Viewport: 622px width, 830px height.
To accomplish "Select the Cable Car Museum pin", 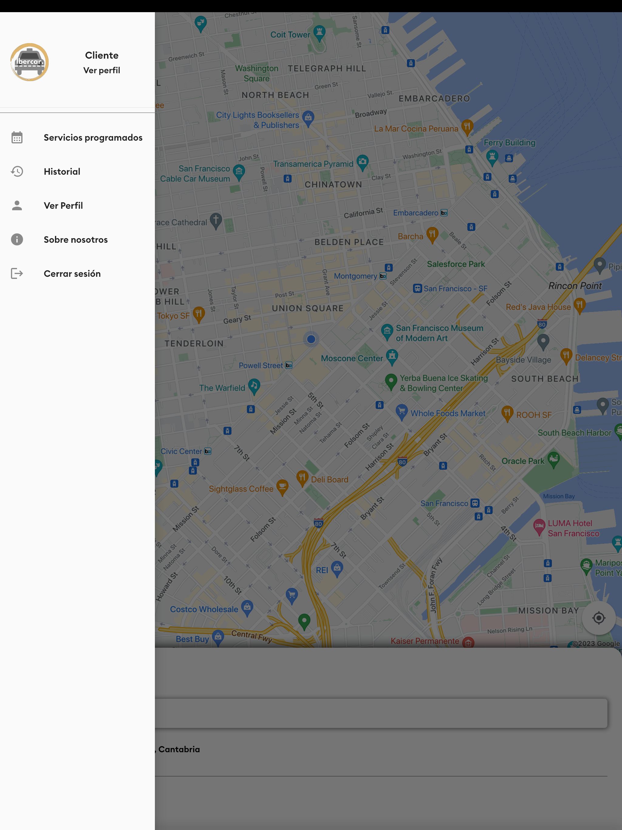I will (x=239, y=173).
